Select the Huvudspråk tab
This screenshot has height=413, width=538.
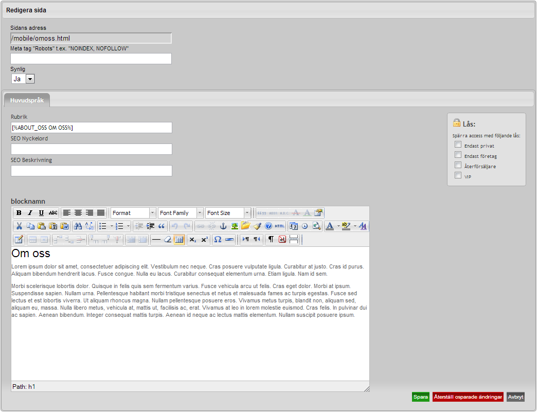(x=27, y=100)
